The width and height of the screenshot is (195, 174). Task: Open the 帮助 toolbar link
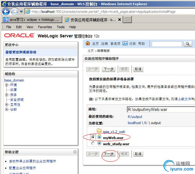142,43
